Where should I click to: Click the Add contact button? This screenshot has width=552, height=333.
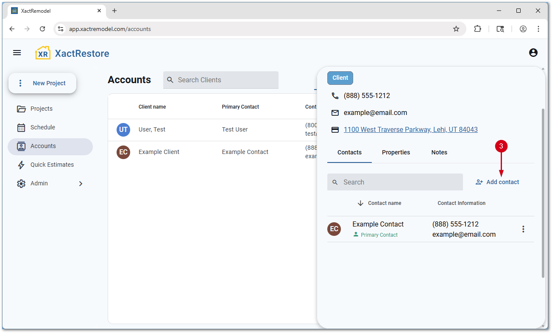coord(497,182)
